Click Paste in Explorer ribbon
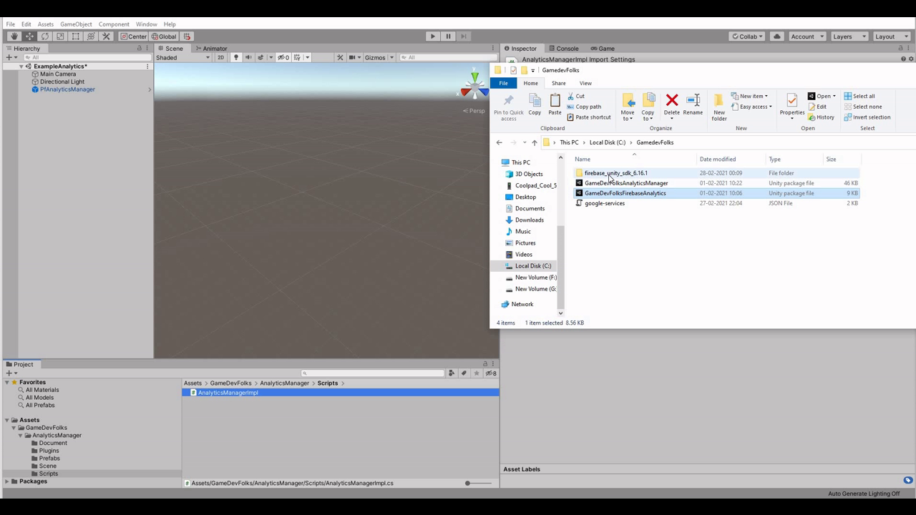Viewport: 916px width, 515px height. (x=555, y=104)
